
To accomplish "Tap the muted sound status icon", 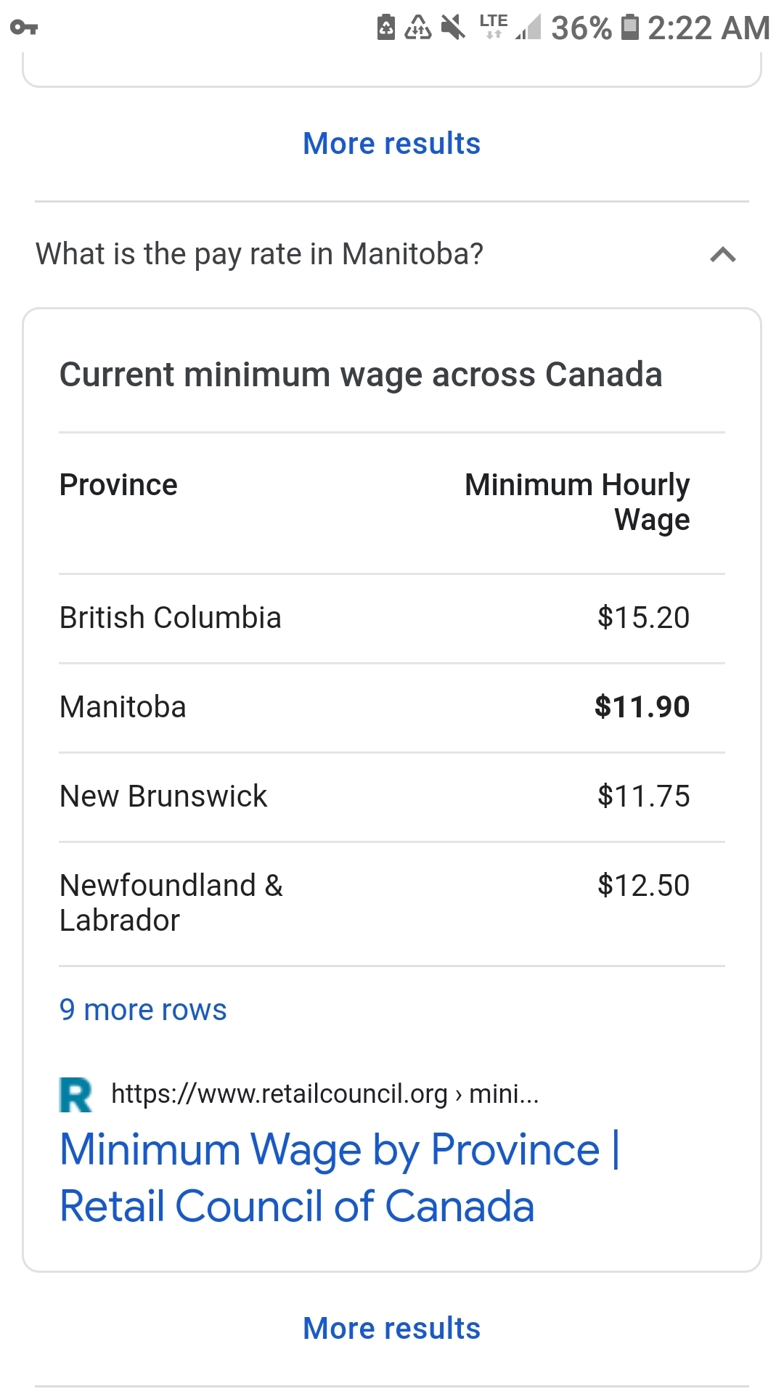I will (x=453, y=28).
